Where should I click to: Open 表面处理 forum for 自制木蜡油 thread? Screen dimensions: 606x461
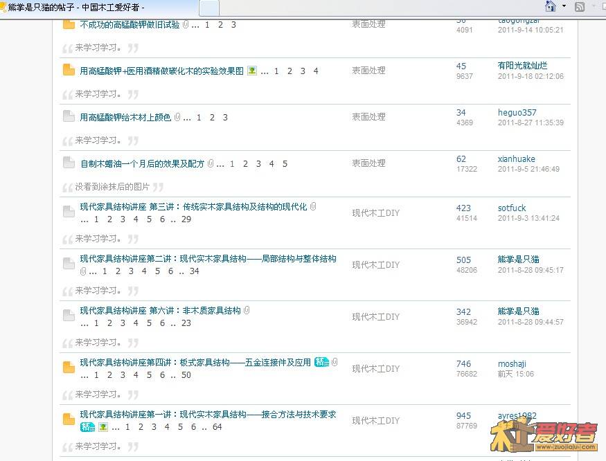tap(368, 163)
